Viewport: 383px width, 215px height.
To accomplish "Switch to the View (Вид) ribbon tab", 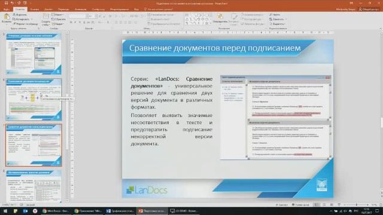I will [136, 10].
